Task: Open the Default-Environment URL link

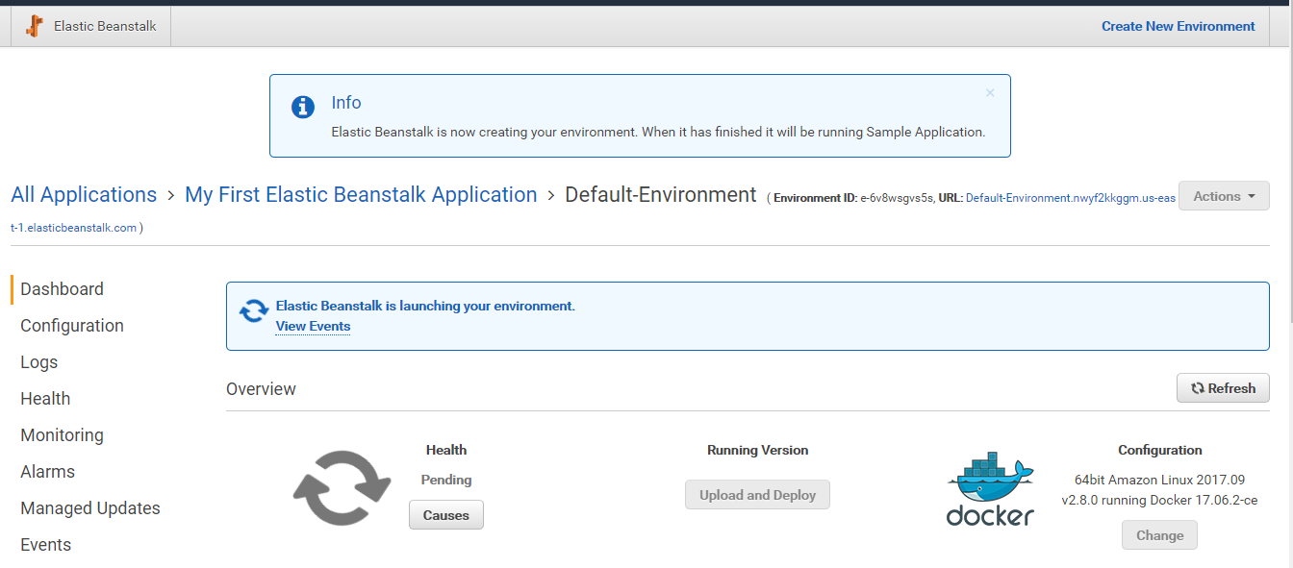Action: click(1070, 198)
